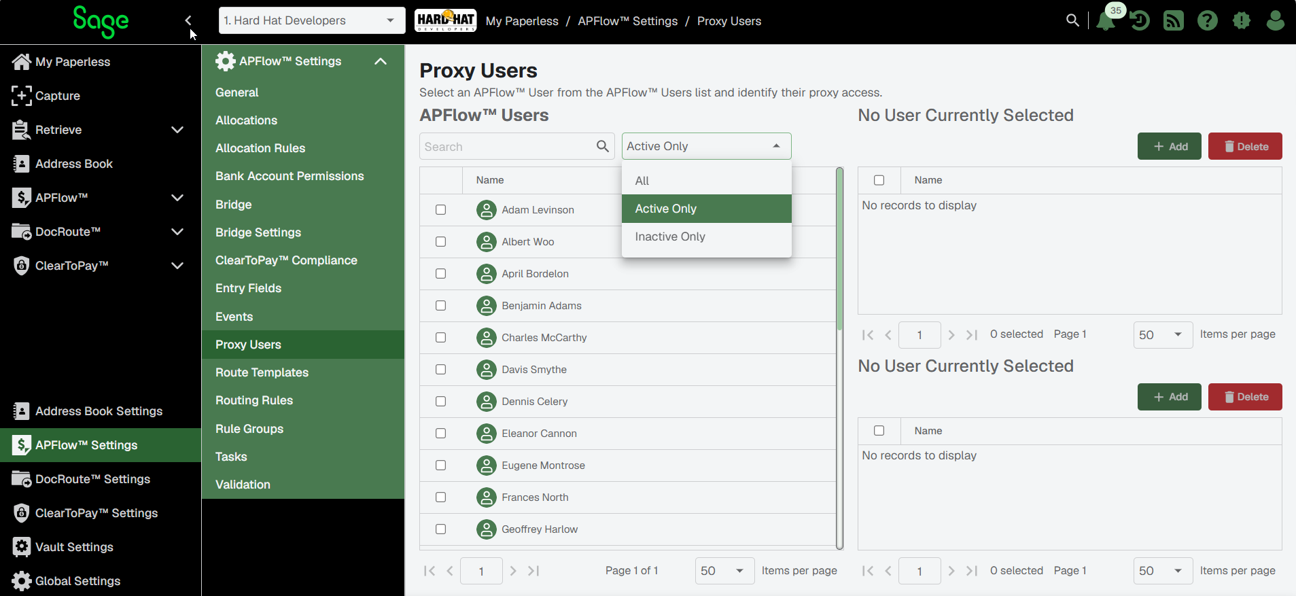Expand the ClearToPay™ menu chevron
The height and width of the screenshot is (596, 1296).
tap(177, 266)
